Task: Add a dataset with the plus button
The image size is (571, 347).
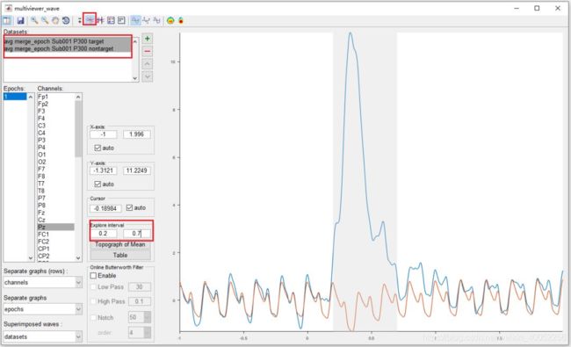Action: tap(147, 39)
